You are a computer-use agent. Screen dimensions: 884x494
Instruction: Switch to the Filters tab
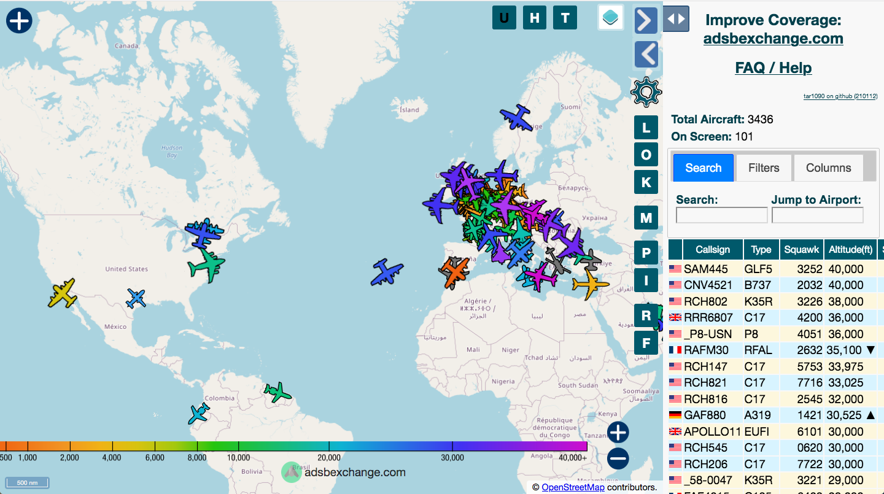coord(764,168)
